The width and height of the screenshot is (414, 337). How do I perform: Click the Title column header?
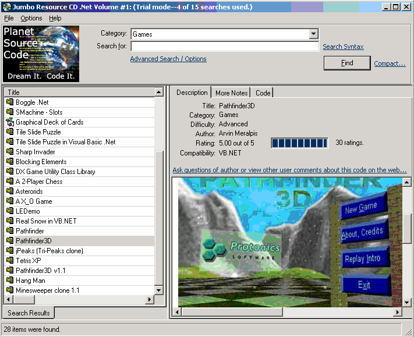(x=79, y=93)
